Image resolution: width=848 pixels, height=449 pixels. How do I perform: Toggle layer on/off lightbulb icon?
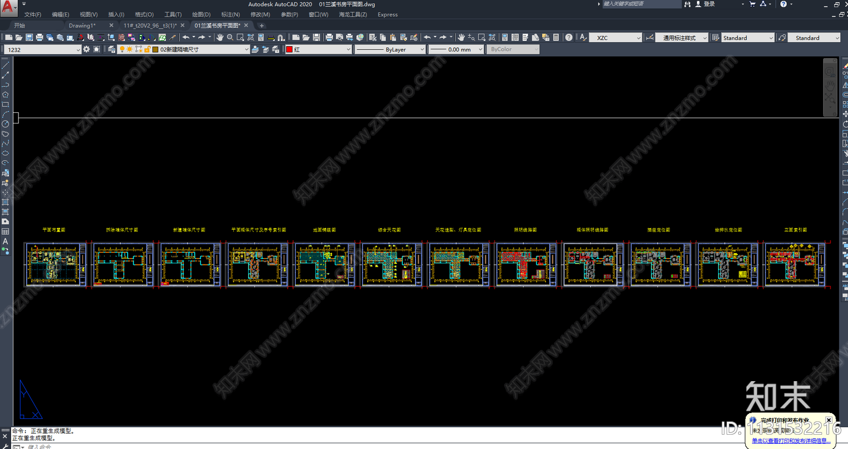[x=122, y=49]
